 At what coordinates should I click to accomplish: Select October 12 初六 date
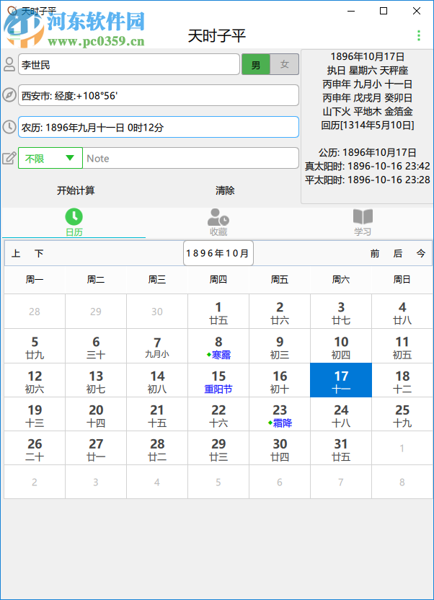point(35,380)
